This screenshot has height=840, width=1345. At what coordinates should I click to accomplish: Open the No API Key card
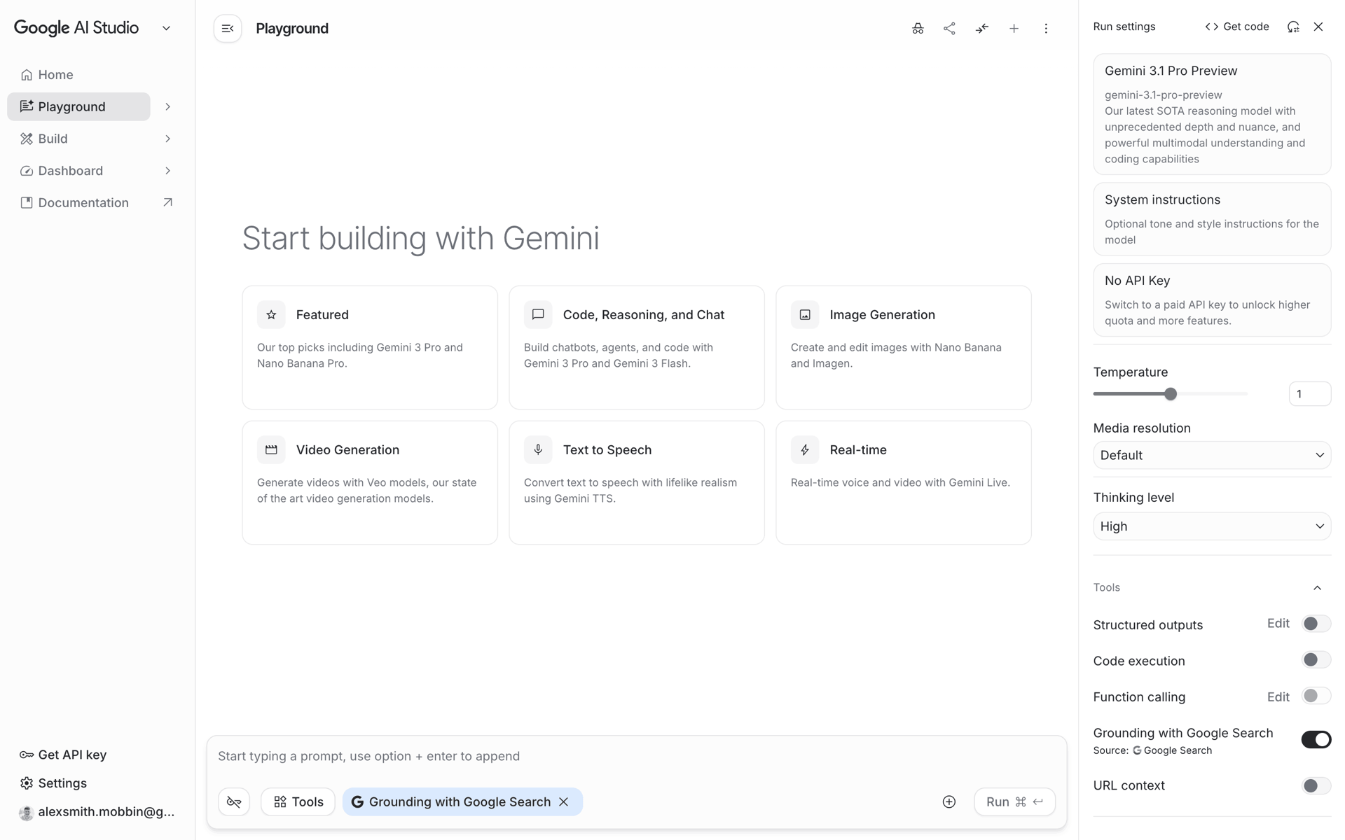tap(1212, 300)
